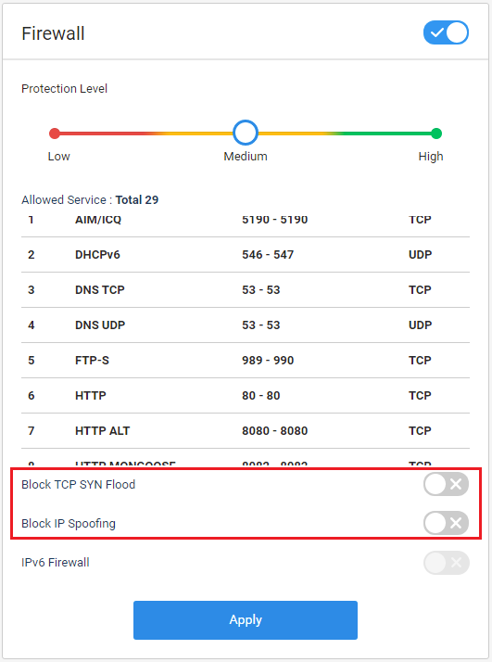The image size is (492, 662).
Task: Toggle the IPv6 Firewall switch
Action: click(446, 563)
